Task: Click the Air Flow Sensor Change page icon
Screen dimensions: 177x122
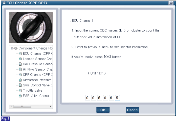Action: point(20,69)
